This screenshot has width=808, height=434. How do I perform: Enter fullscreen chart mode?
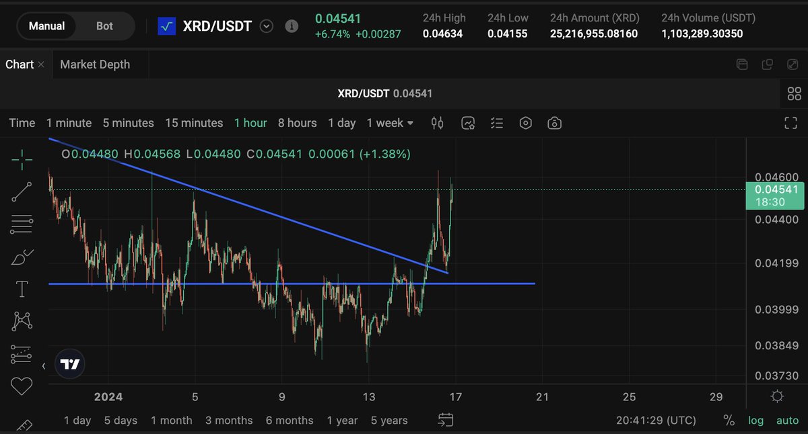791,123
